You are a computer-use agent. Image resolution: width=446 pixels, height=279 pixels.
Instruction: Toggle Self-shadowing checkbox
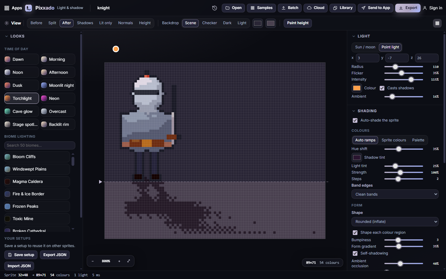point(355,253)
